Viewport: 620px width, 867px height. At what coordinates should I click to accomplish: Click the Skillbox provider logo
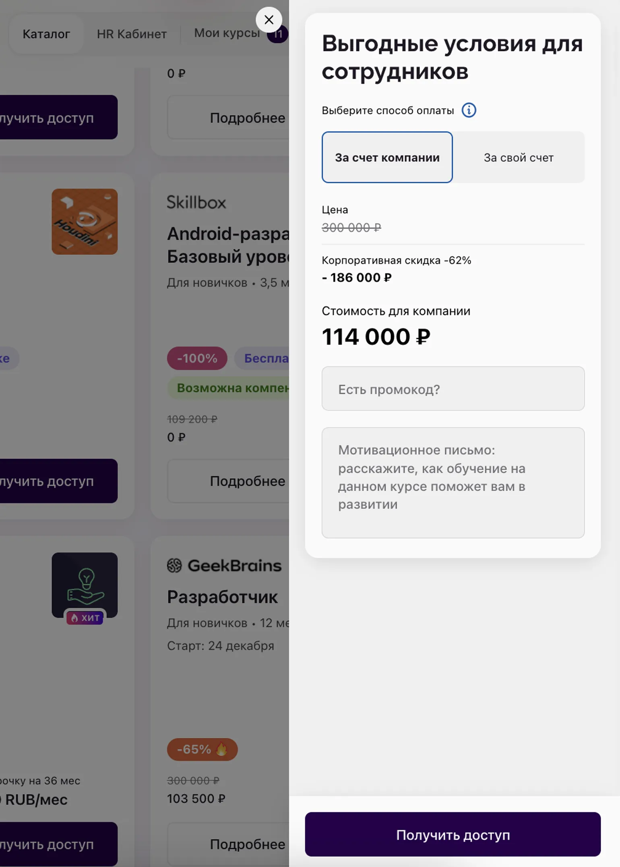coord(196,202)
